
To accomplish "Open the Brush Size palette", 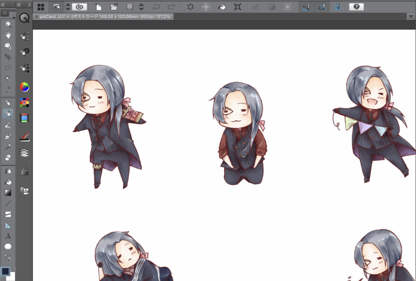I will point(24,69).
